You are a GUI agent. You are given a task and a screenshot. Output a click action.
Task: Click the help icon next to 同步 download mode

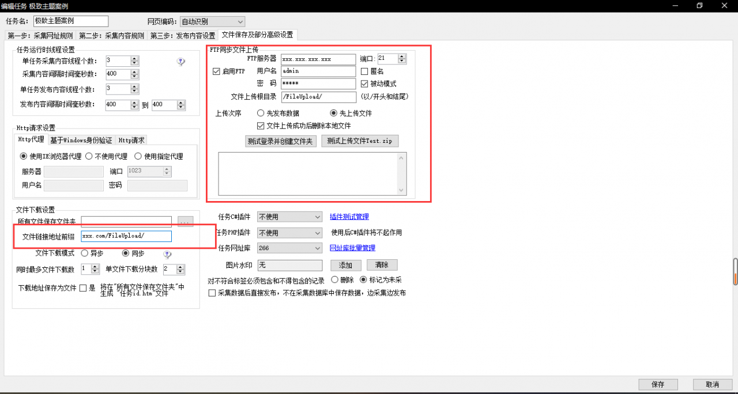click(167, 254)
